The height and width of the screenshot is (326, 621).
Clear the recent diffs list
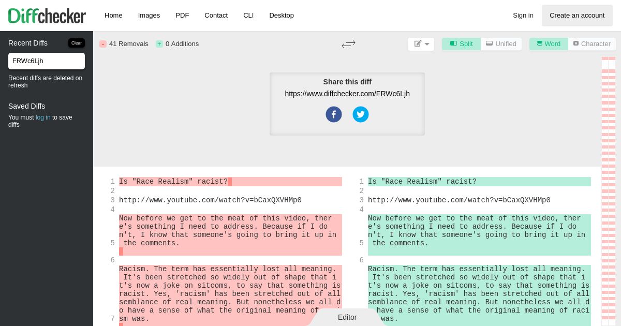[77, 43]
